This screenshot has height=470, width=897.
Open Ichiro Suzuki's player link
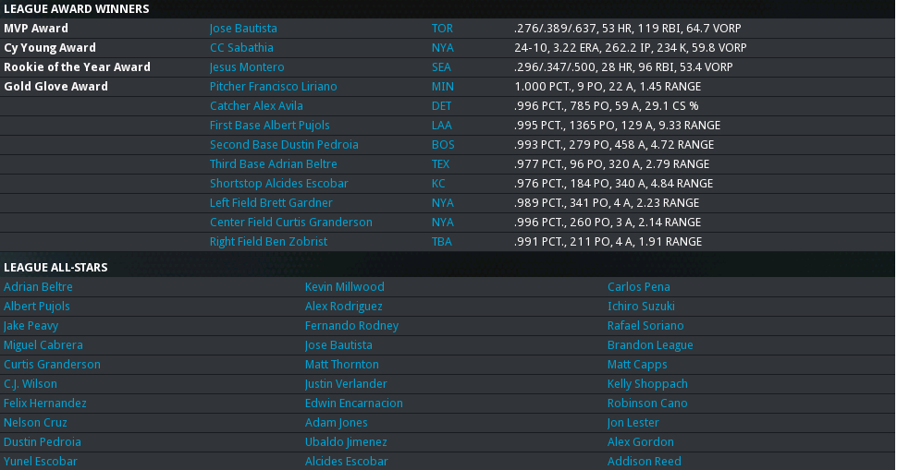click(641, 307)
